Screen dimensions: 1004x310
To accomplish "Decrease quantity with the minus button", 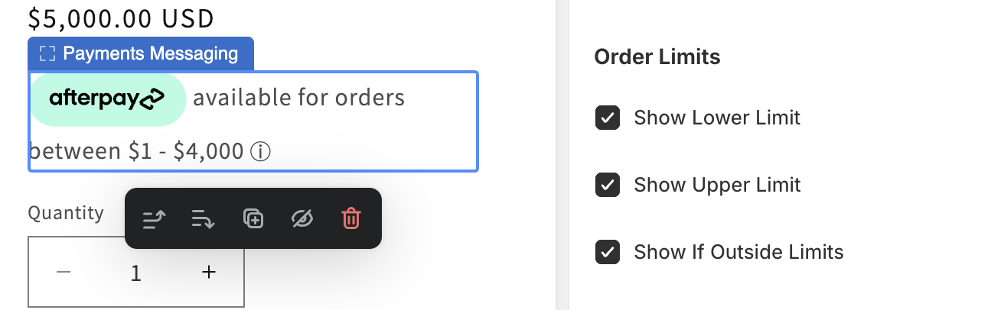I will (x=64, y=272).
